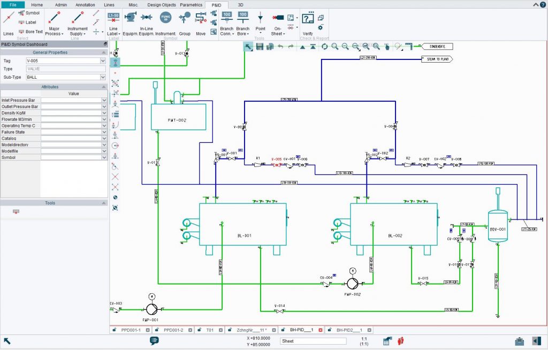Click the Zoom In magnifier in the drawing toolbar
Screen dimensions: 548x350
[x=333, y=47]
